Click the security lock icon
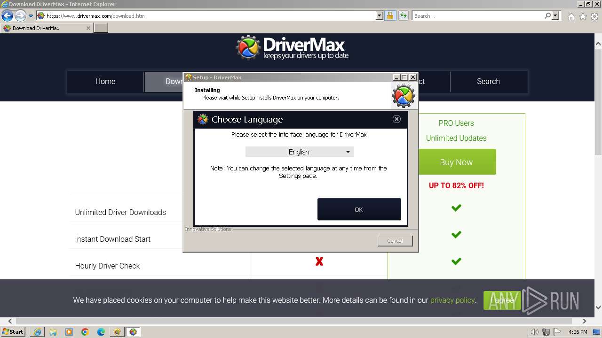Viewport: 602px width, 338px height. tap(390, 15)
